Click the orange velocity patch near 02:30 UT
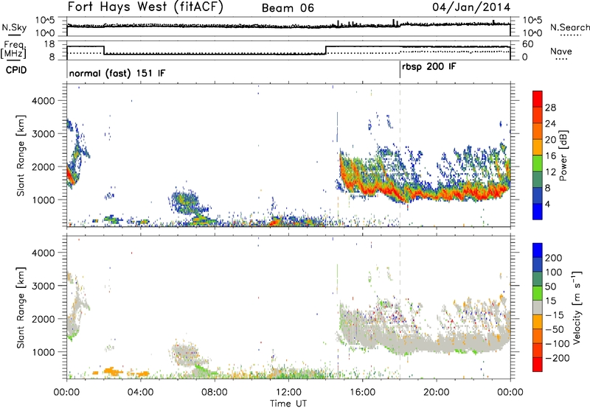The width and height of the screenshot is (590, 408). pos(113,371)
